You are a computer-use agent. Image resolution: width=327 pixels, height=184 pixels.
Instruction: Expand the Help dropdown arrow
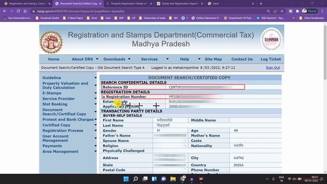pyautogui.click(x=199, y=59)
